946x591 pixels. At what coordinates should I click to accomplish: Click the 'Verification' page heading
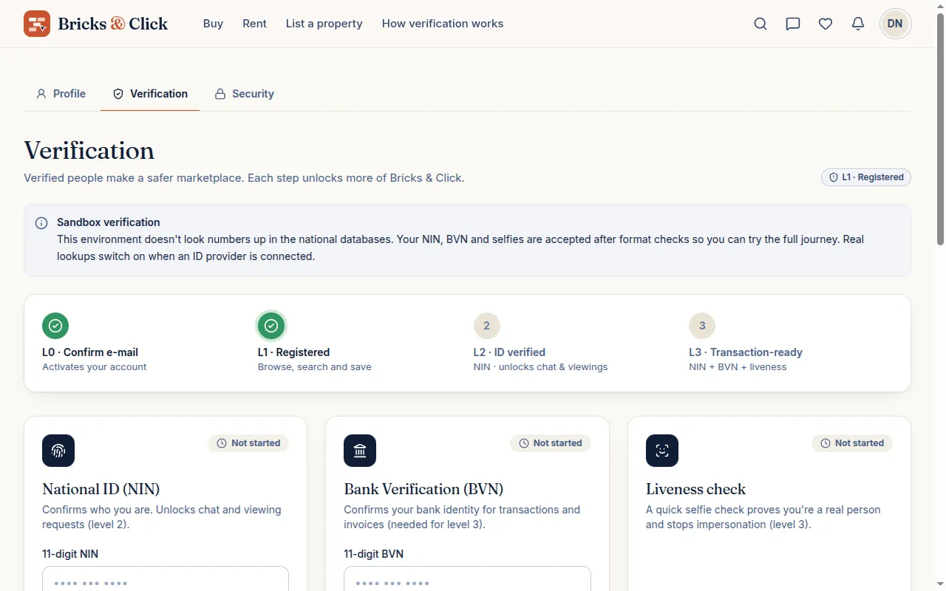(x=89, y=151)
